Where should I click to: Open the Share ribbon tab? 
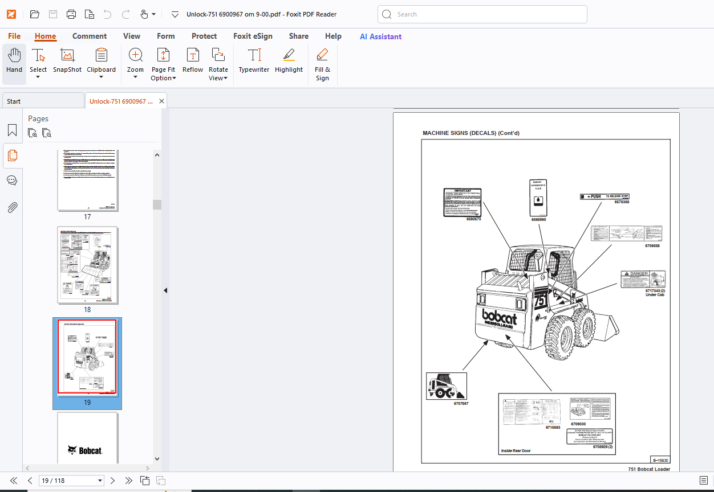tap(299, 36)
